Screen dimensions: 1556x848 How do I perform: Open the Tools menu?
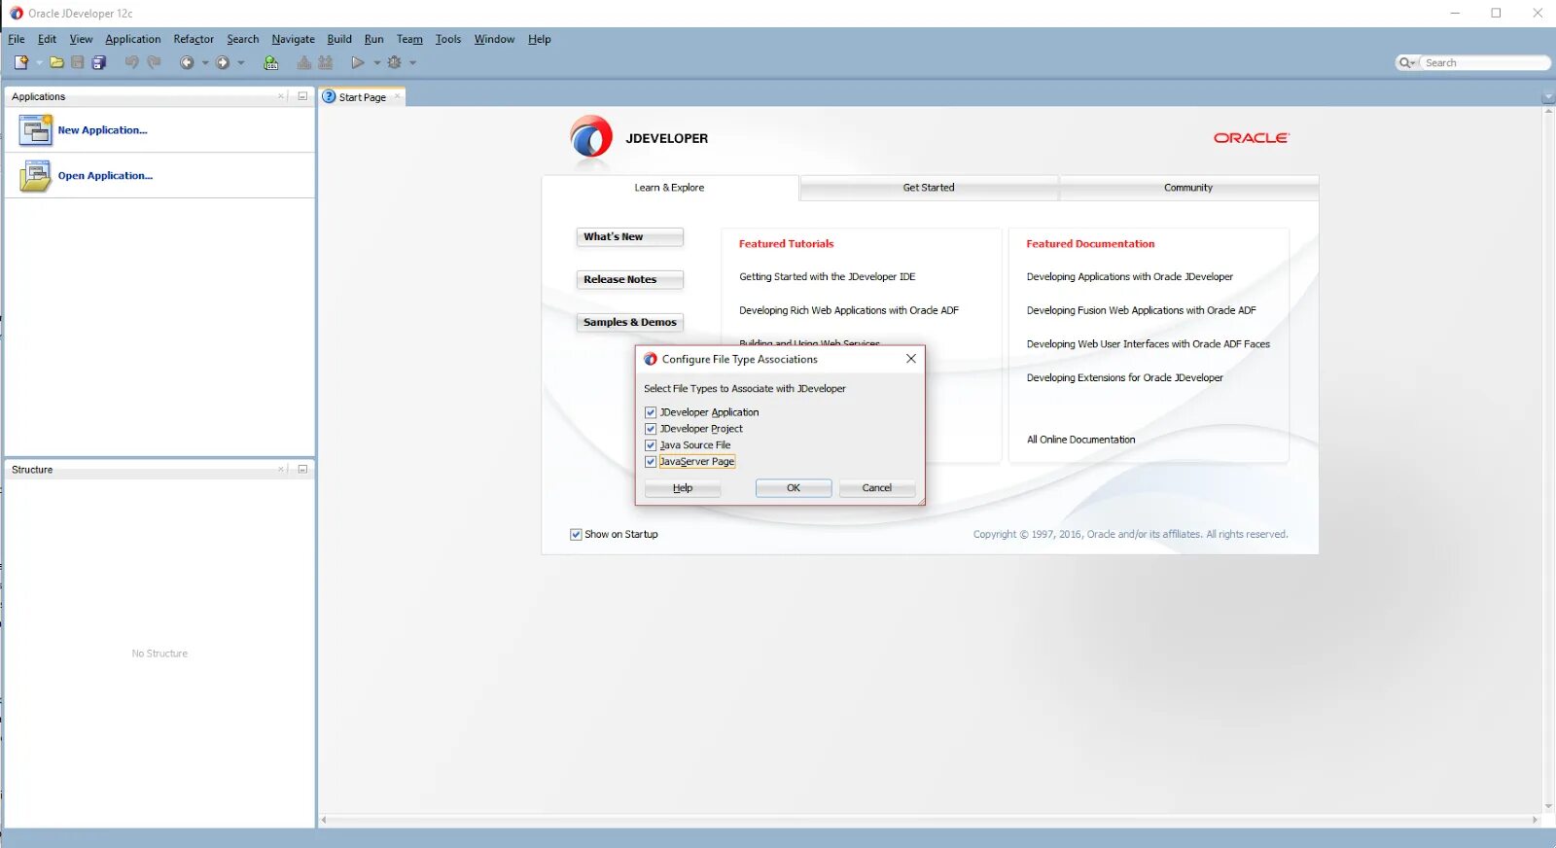pyautogui.click(x=448, y=39)
